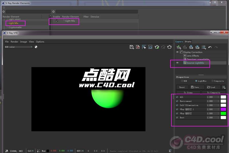
Task: Activate the Follow mouse render icon
Action: pos(144,47)
